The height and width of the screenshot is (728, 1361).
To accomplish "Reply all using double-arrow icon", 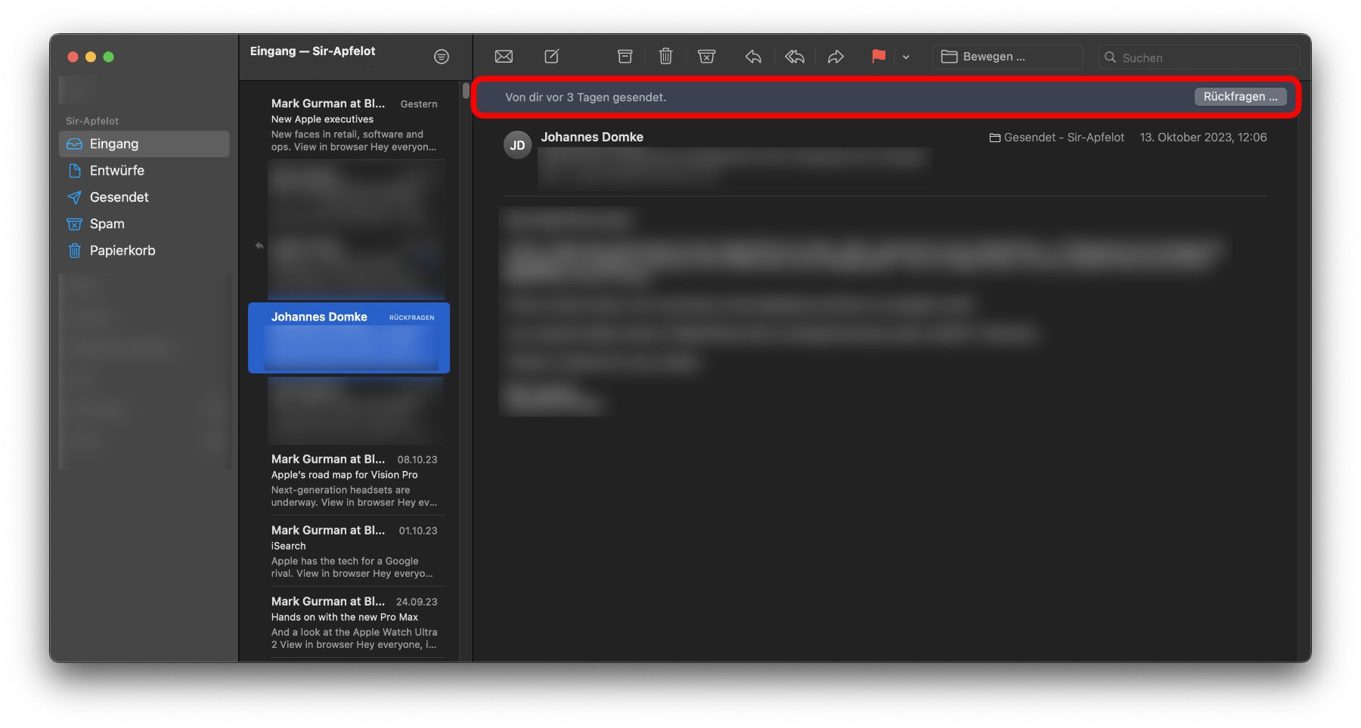I will click(x=795, y=57).
